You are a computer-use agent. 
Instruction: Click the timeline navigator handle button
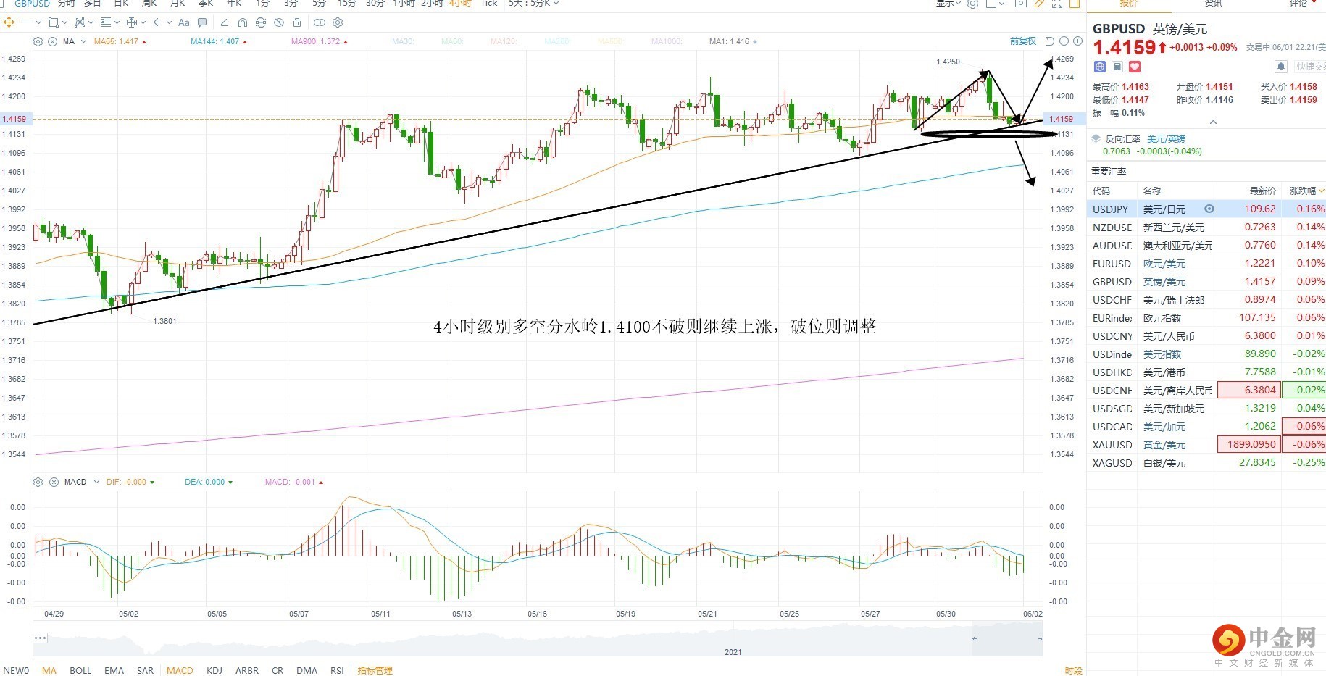point(40,638)
